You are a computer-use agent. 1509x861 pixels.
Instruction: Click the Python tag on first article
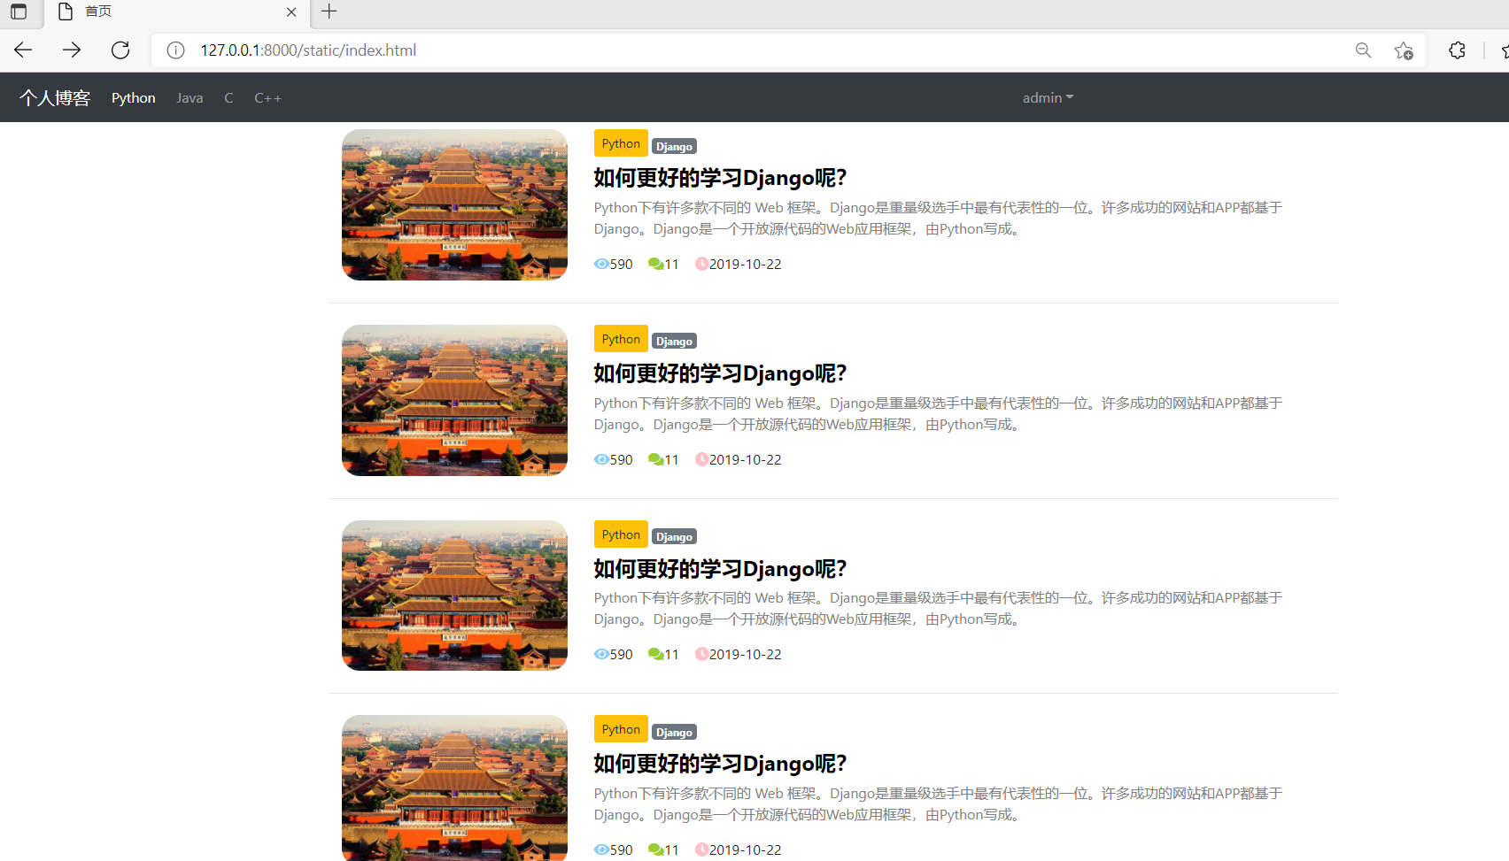[621, 143]
